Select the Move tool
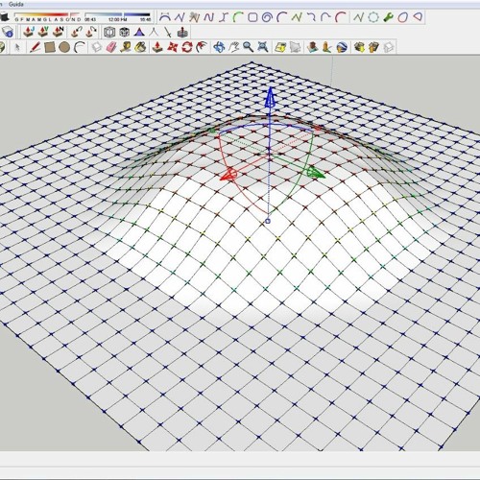480x480 pixels. pos(172,47)
